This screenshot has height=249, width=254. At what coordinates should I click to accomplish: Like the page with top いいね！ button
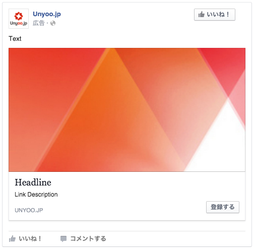click(x=215, y=15)
